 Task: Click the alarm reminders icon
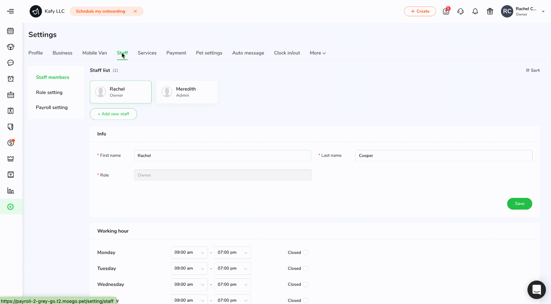(x=11, y=79)
